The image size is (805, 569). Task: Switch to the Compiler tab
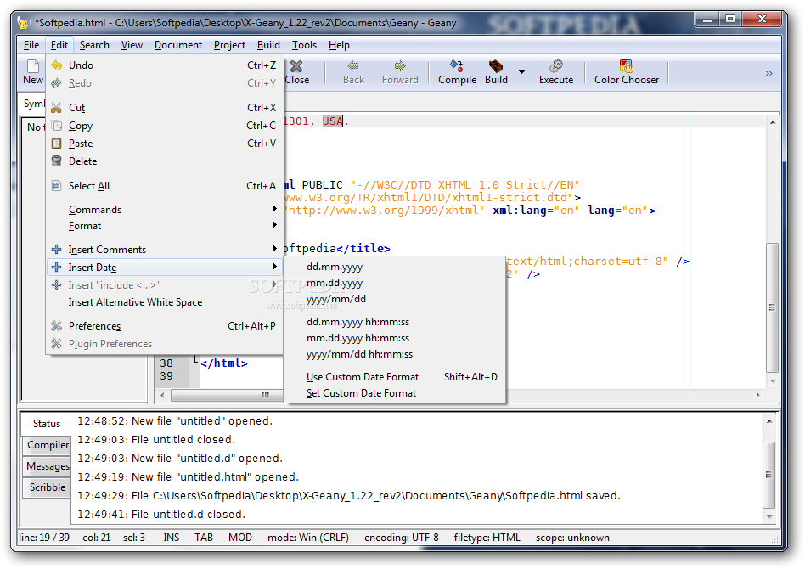[x=48, y=445]
